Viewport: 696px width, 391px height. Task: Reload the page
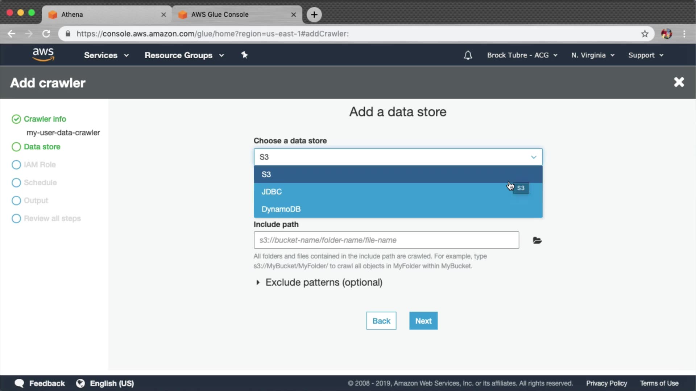point(46,34)
